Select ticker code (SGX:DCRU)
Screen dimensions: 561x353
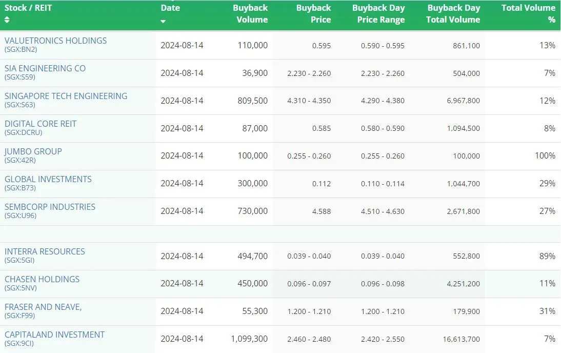point(23,132)
